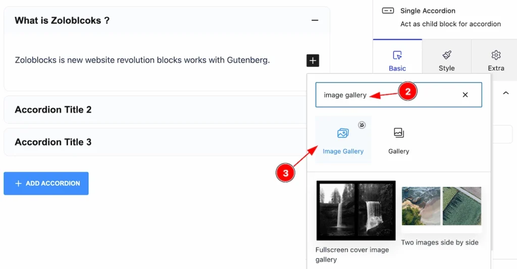Open the Basic tab

click(397, 60)
